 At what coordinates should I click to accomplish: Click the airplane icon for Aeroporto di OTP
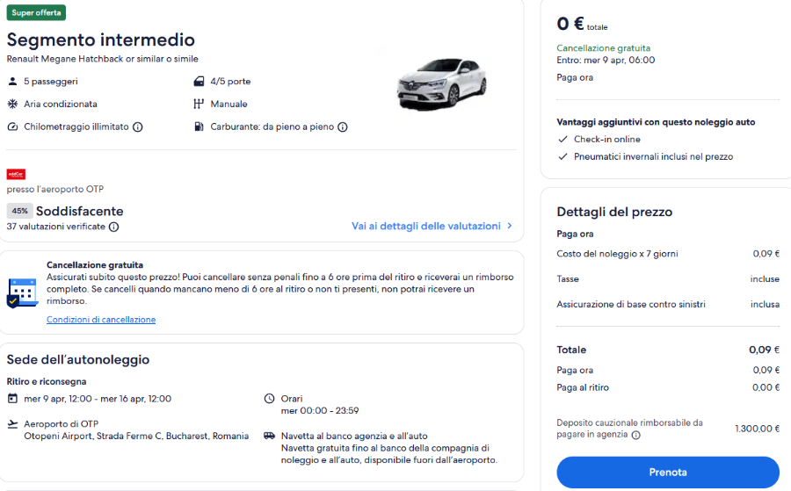tap(12, 424)
